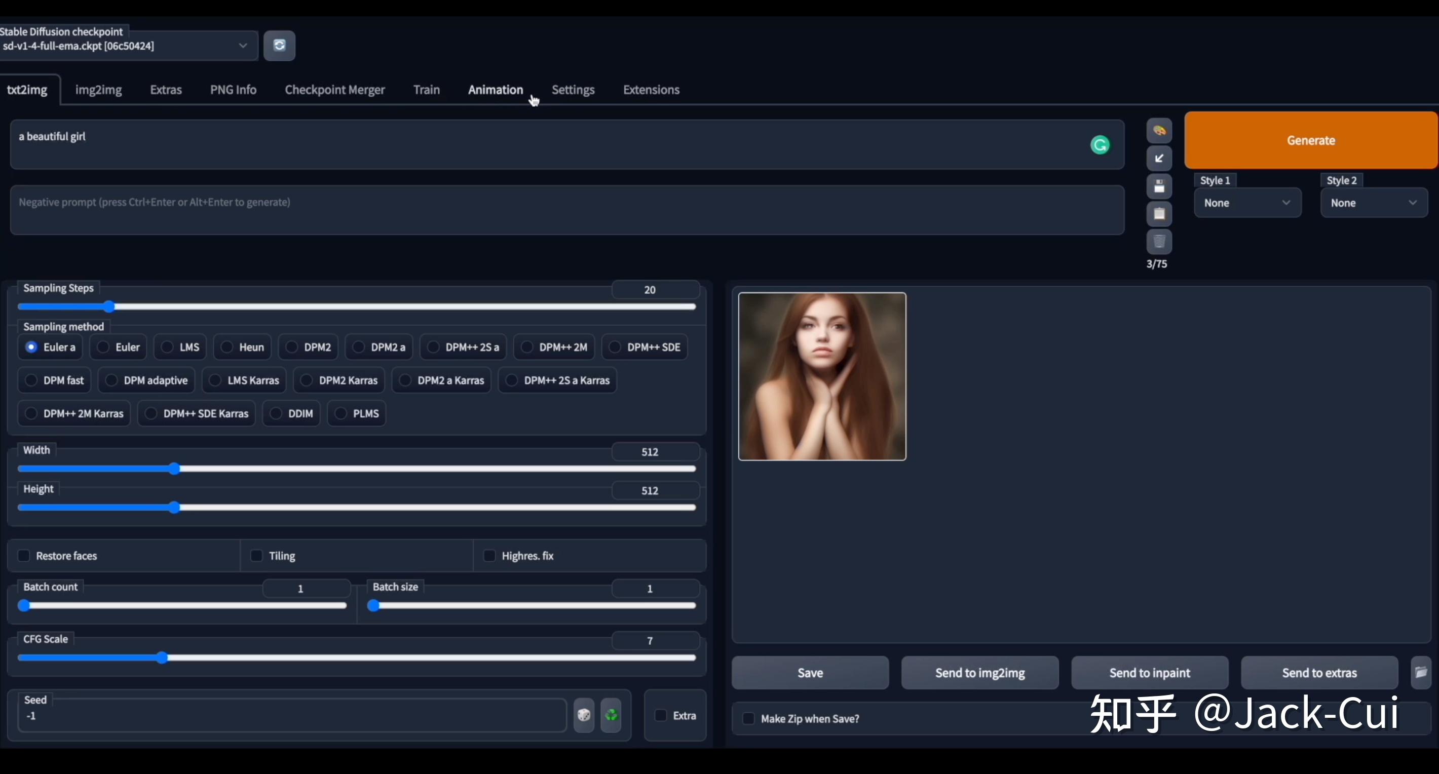Image resolution: width=1439 pixels, height=774 pixels.
Task: Click the clipboard apply styles icon
Action: point(1159,214)
